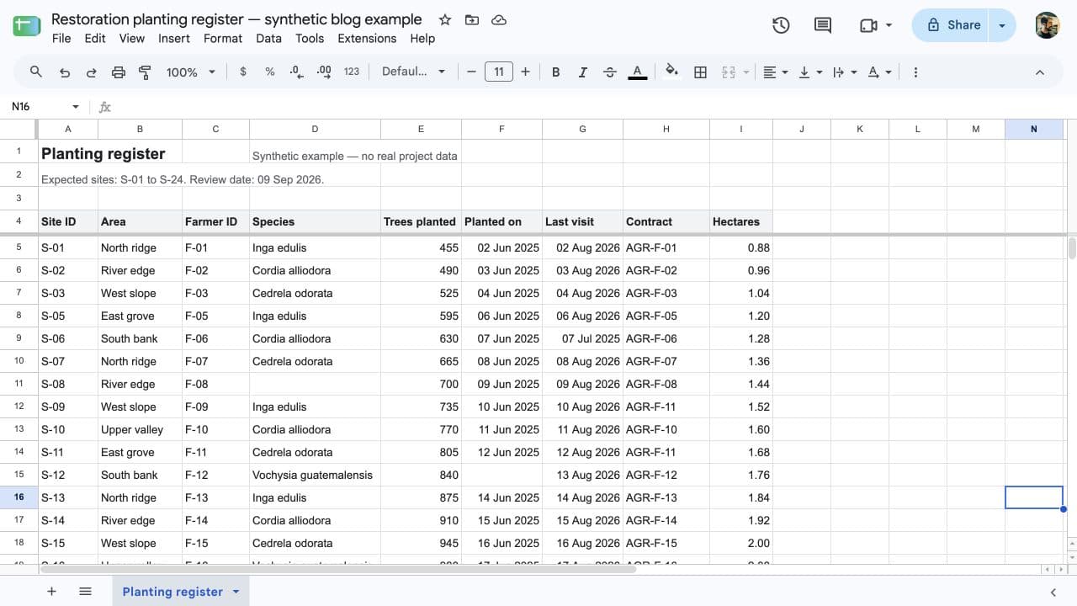Click increase decimal places icon
The image size is (1077, 606).
pos(324,72)
